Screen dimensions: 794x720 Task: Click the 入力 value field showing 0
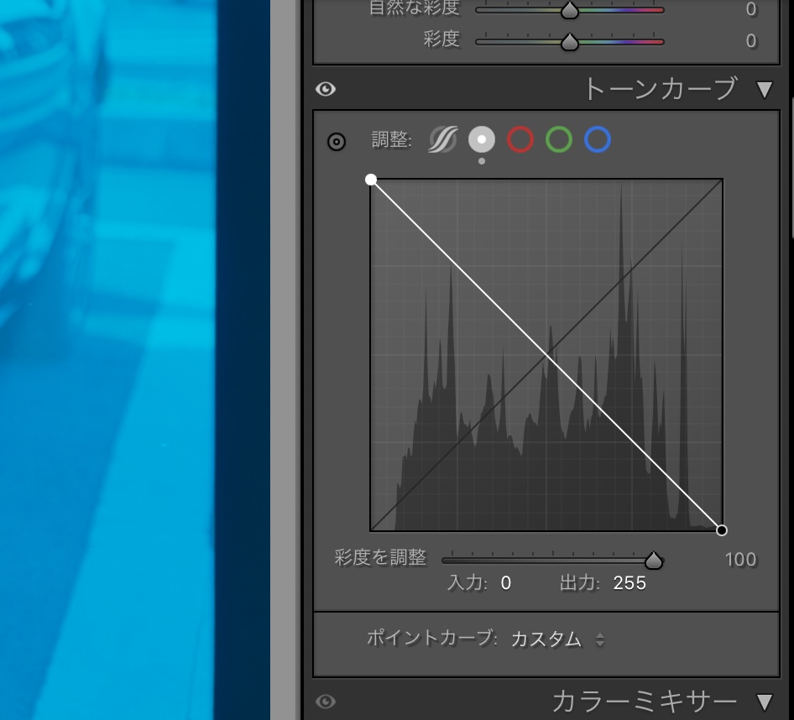click(505, 583)
